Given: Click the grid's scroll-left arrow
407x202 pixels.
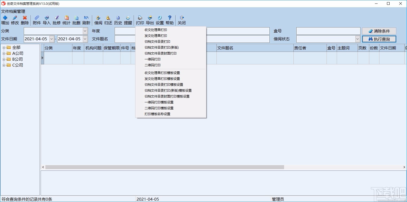Looking at the screenshot, I should (x=43, y=167).
